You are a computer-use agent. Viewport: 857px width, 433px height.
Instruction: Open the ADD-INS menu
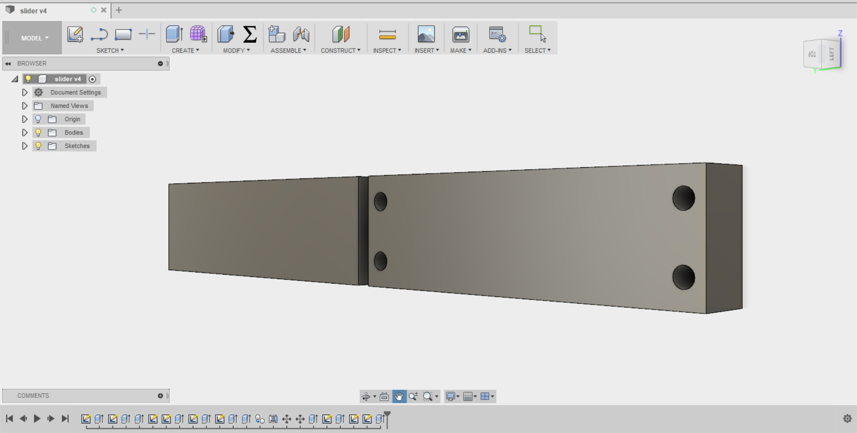[497, 50]
